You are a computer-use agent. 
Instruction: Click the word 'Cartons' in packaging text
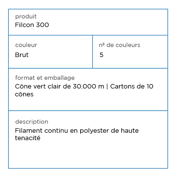coord(121,87)
